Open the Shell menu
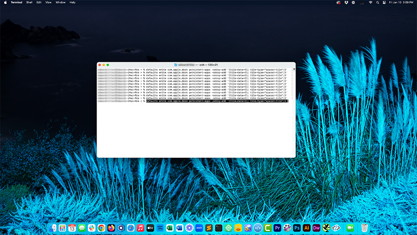Viewport: 417px width, 235px height. click(x=29, y=2)
